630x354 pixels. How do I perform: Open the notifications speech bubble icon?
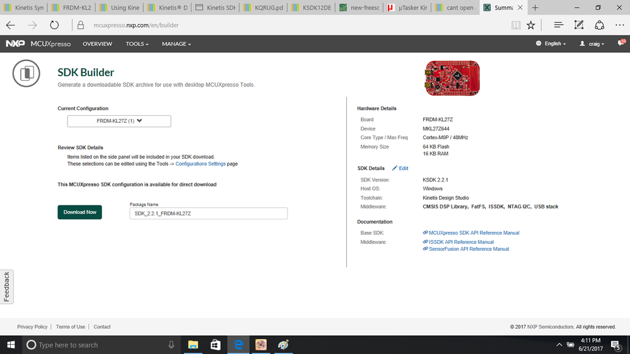click(621, 43)
